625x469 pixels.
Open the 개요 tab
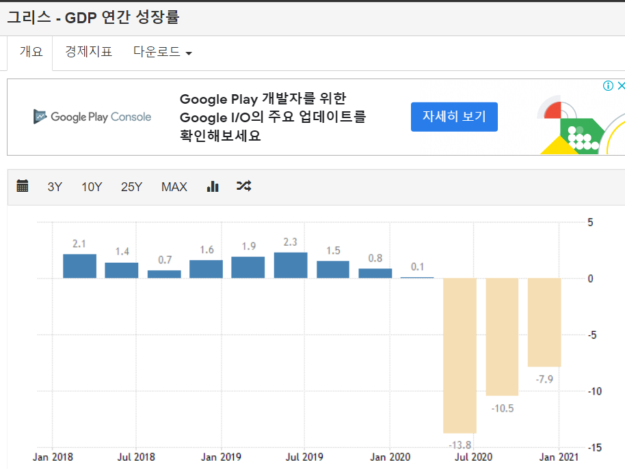(31, 52)
